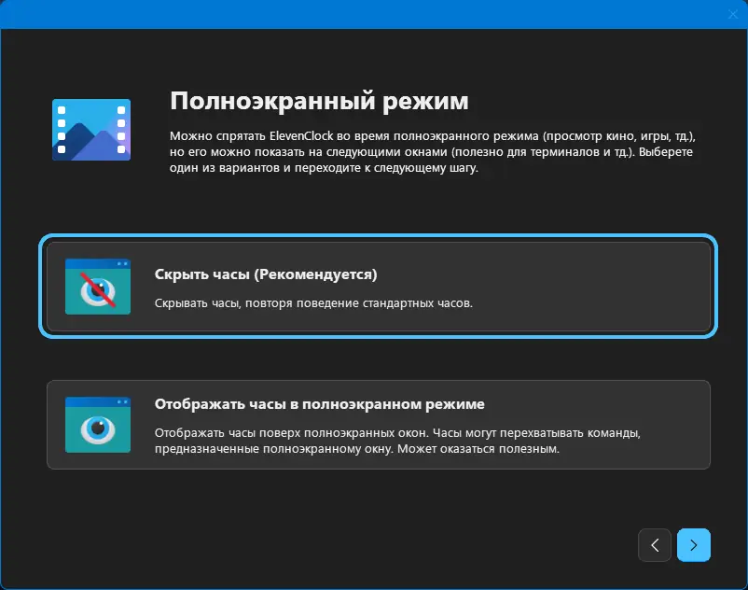Viewport: 748px width, 590px height.
Task: Click the recommended option's description text
Action: 313,303
